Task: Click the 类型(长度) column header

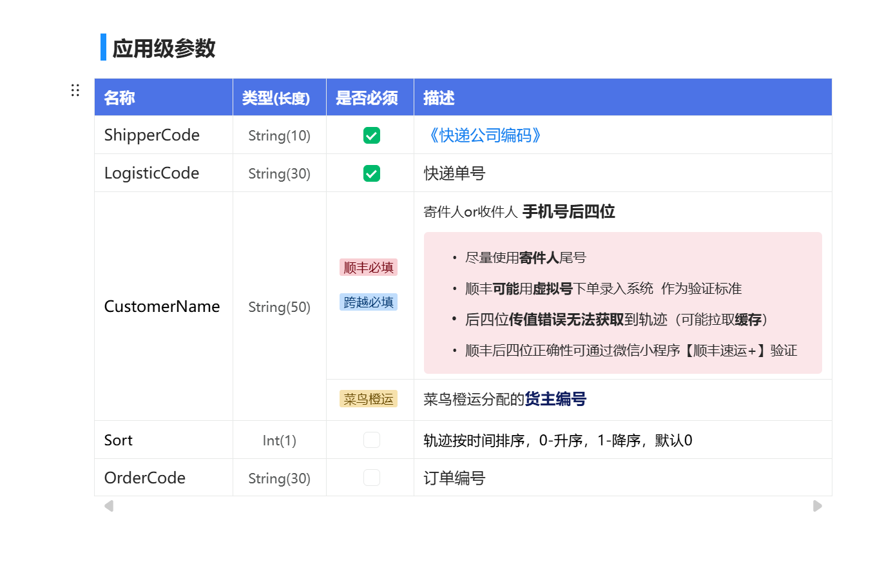Action: [x=276, y=98]
